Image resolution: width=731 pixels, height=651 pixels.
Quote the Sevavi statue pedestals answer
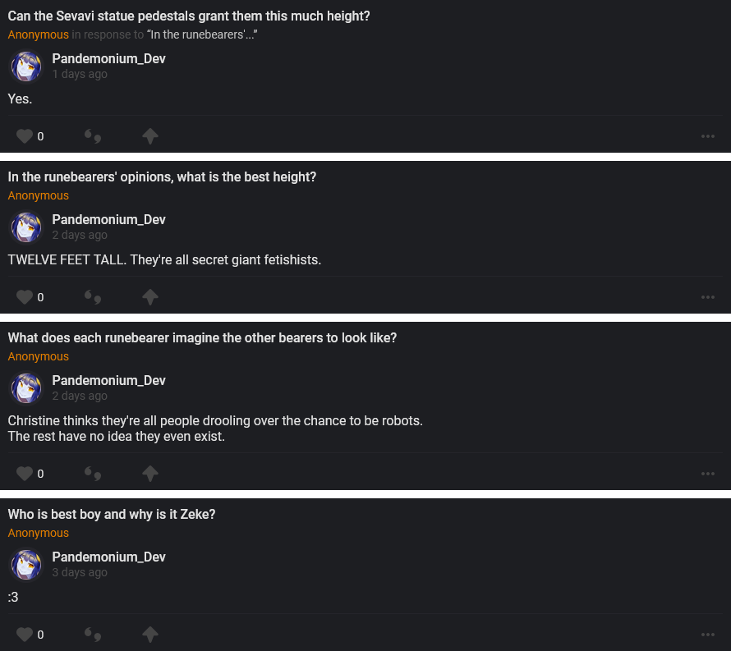(93, 136)
